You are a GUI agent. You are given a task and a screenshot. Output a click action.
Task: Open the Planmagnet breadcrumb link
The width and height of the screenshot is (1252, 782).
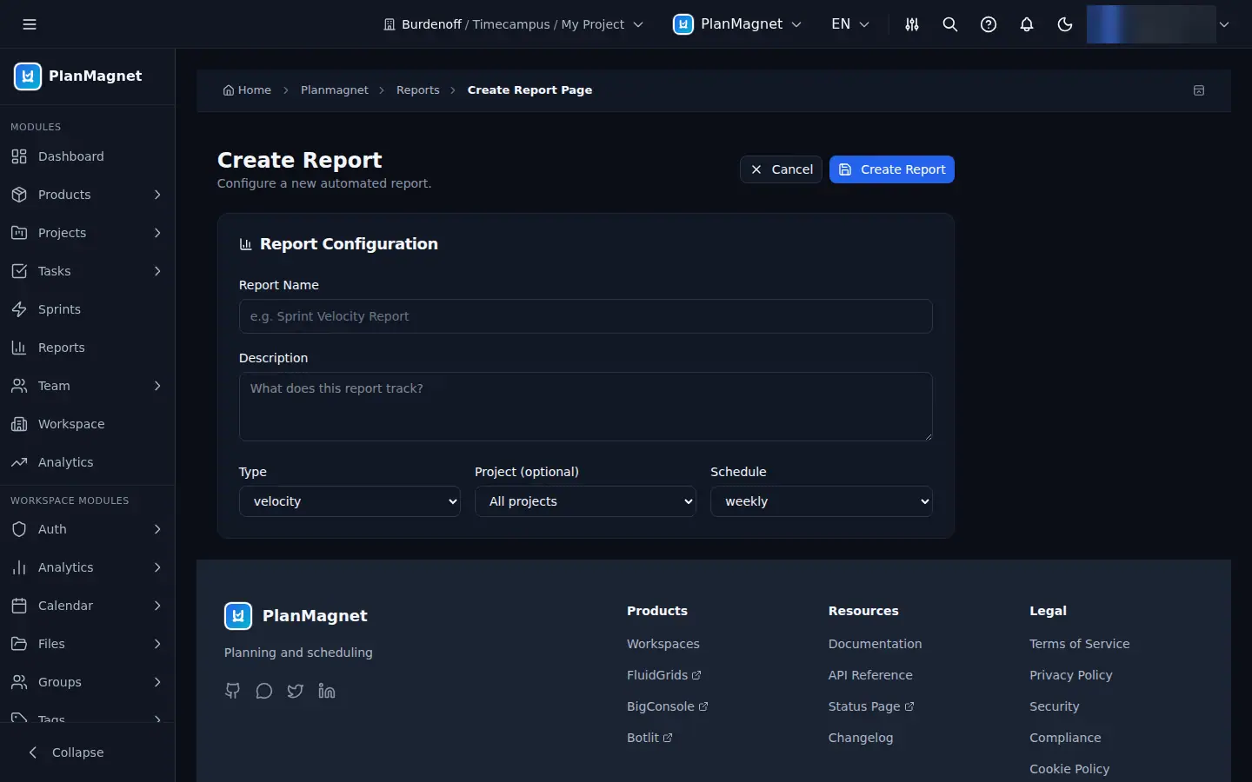335,90
